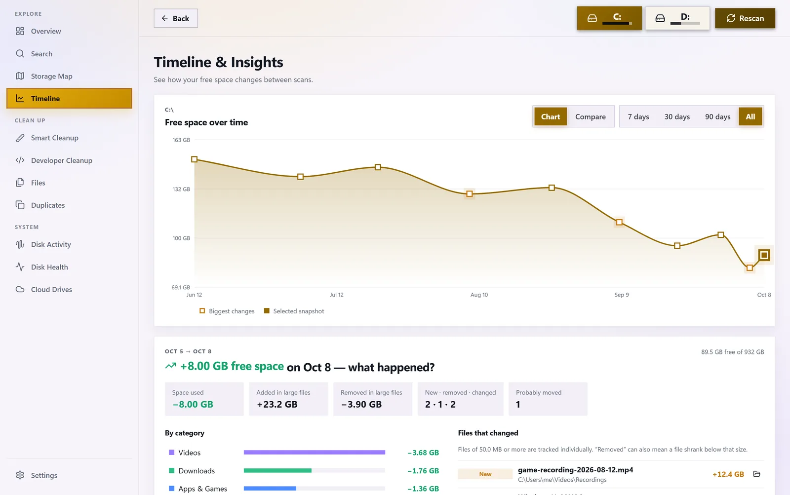Open the Cloud Drives cloud icon
This screenshot has height=495, width=790.
pyautogui.click(x=20, y=289)
